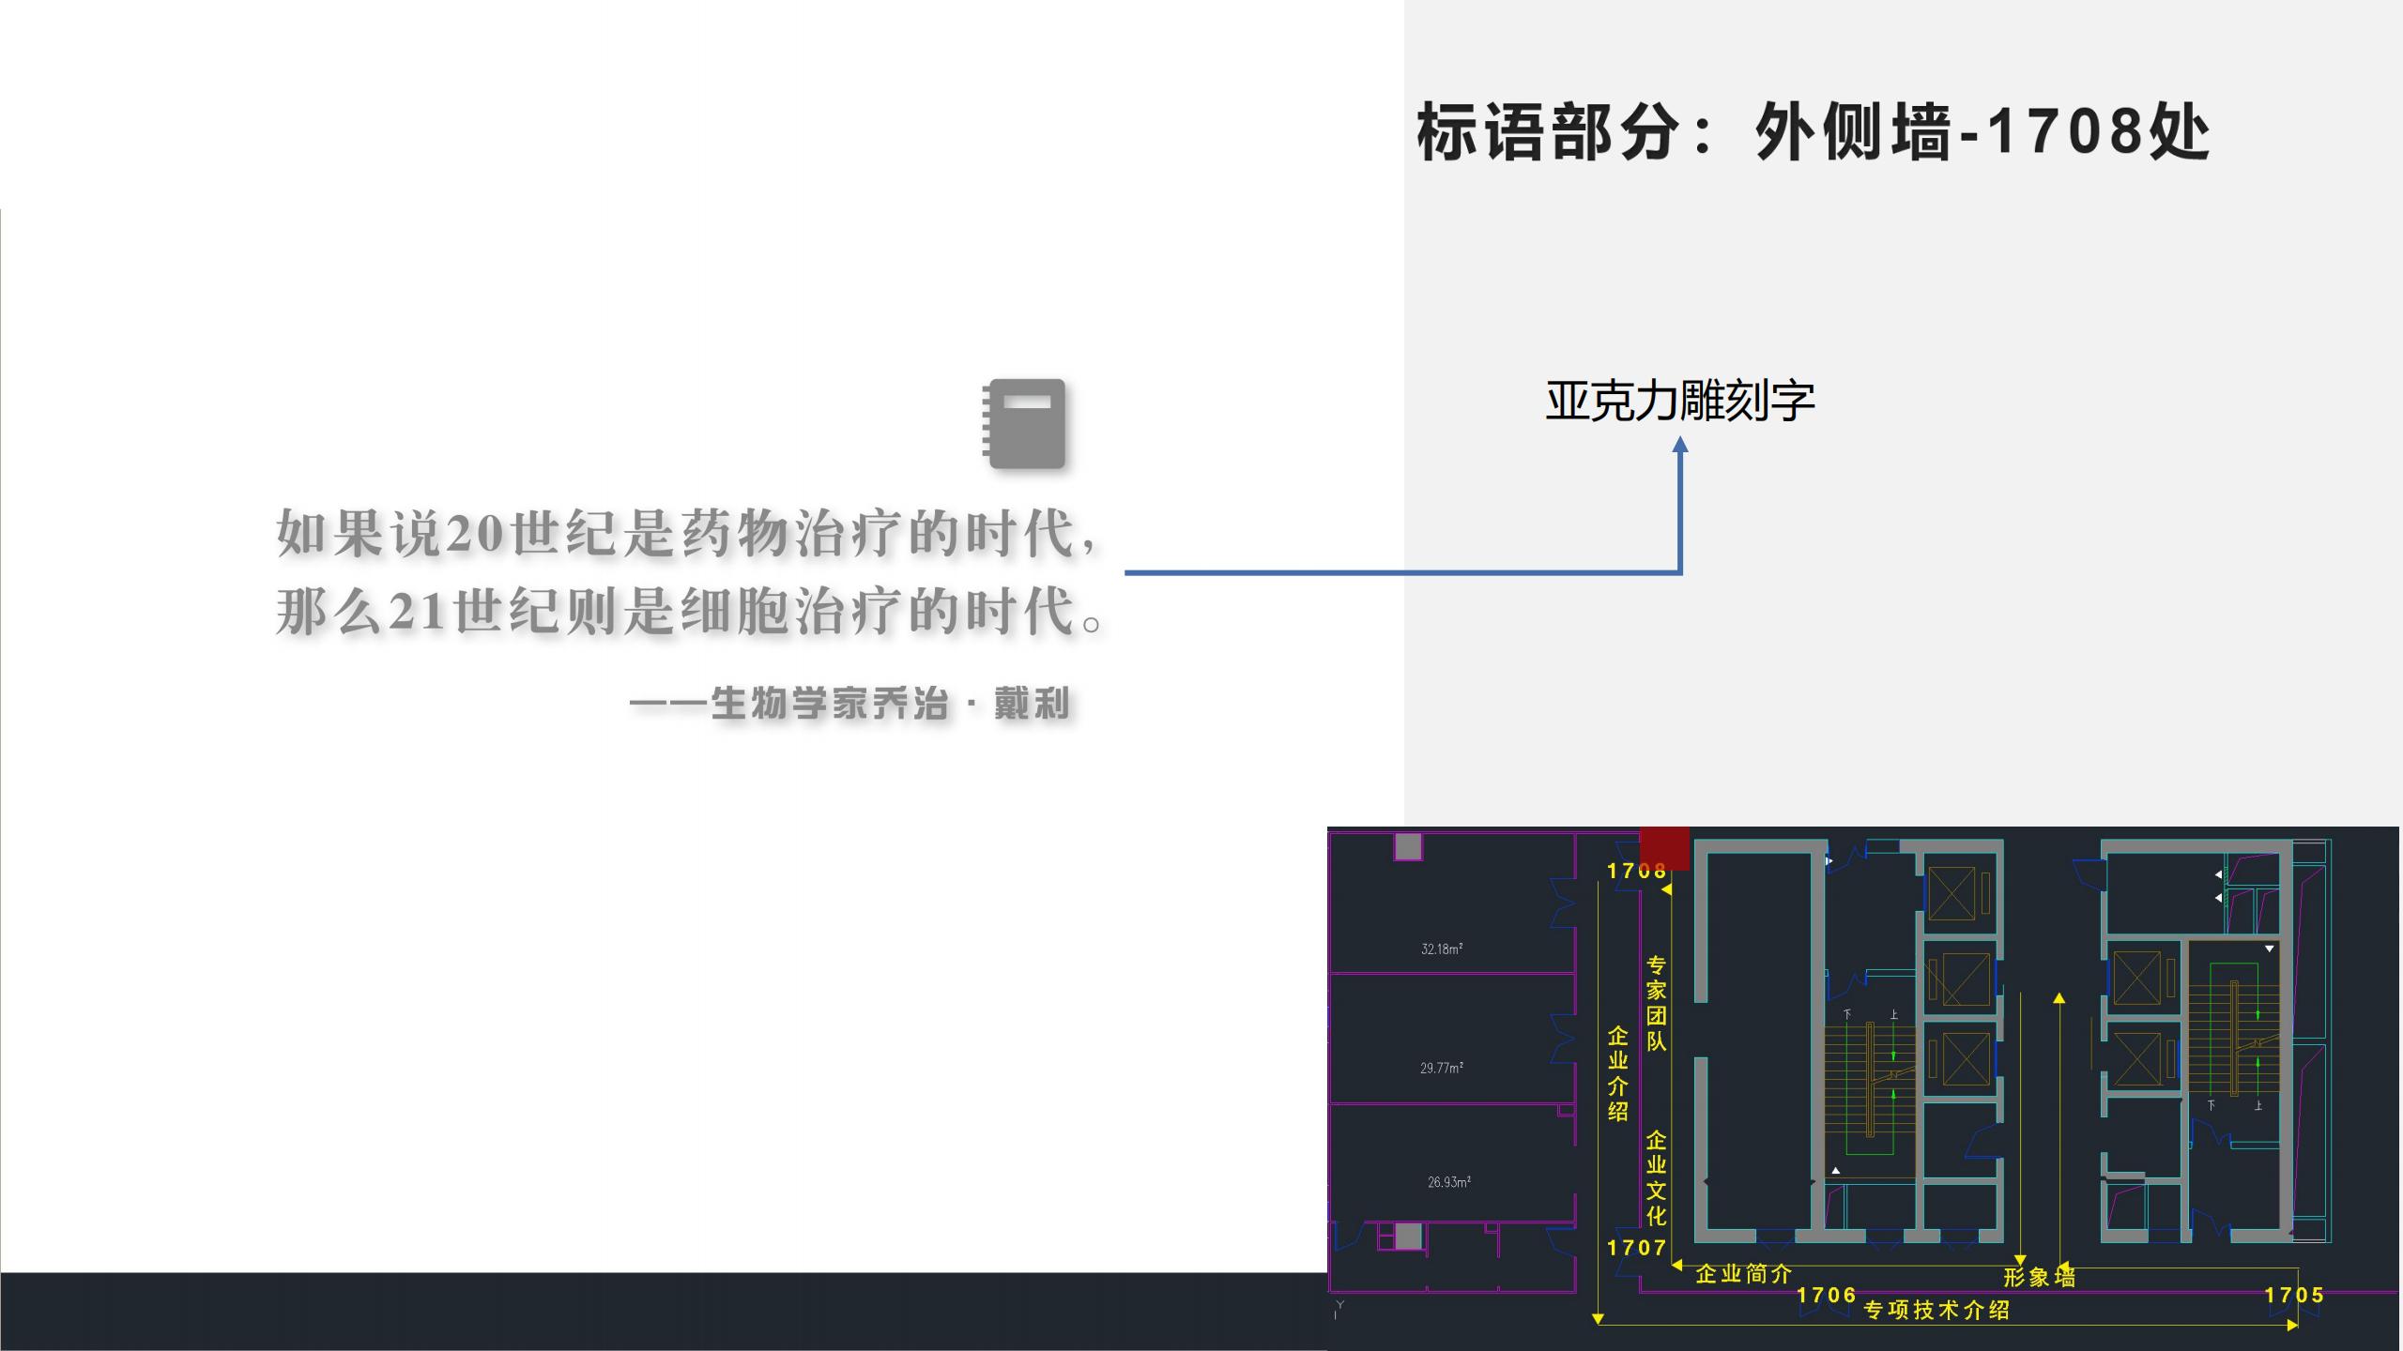
Task: Click the 32.18m² room label
Action: [x=1441, y=949]
